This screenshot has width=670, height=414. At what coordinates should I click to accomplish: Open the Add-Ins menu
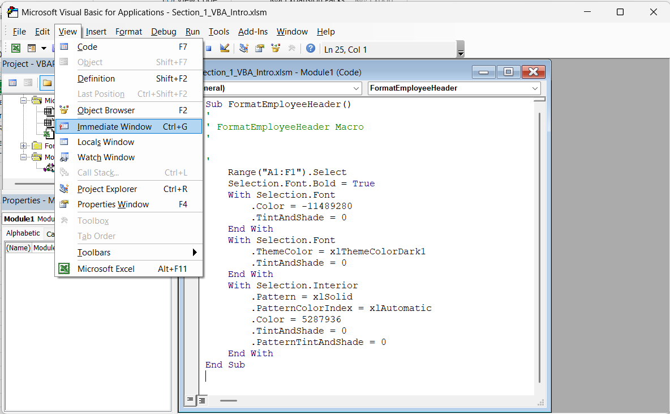click(x=253, y=32)
